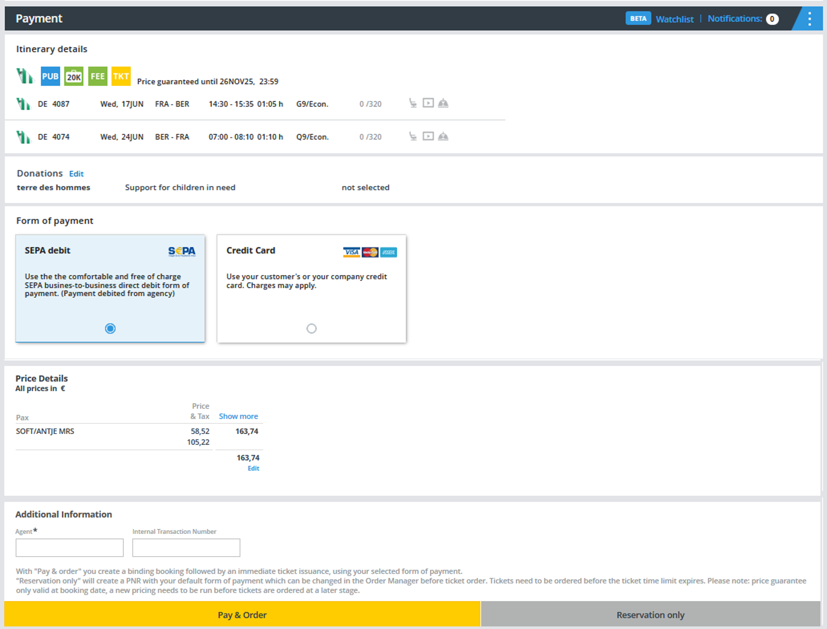Edit the Donations selection

(77, 174)
